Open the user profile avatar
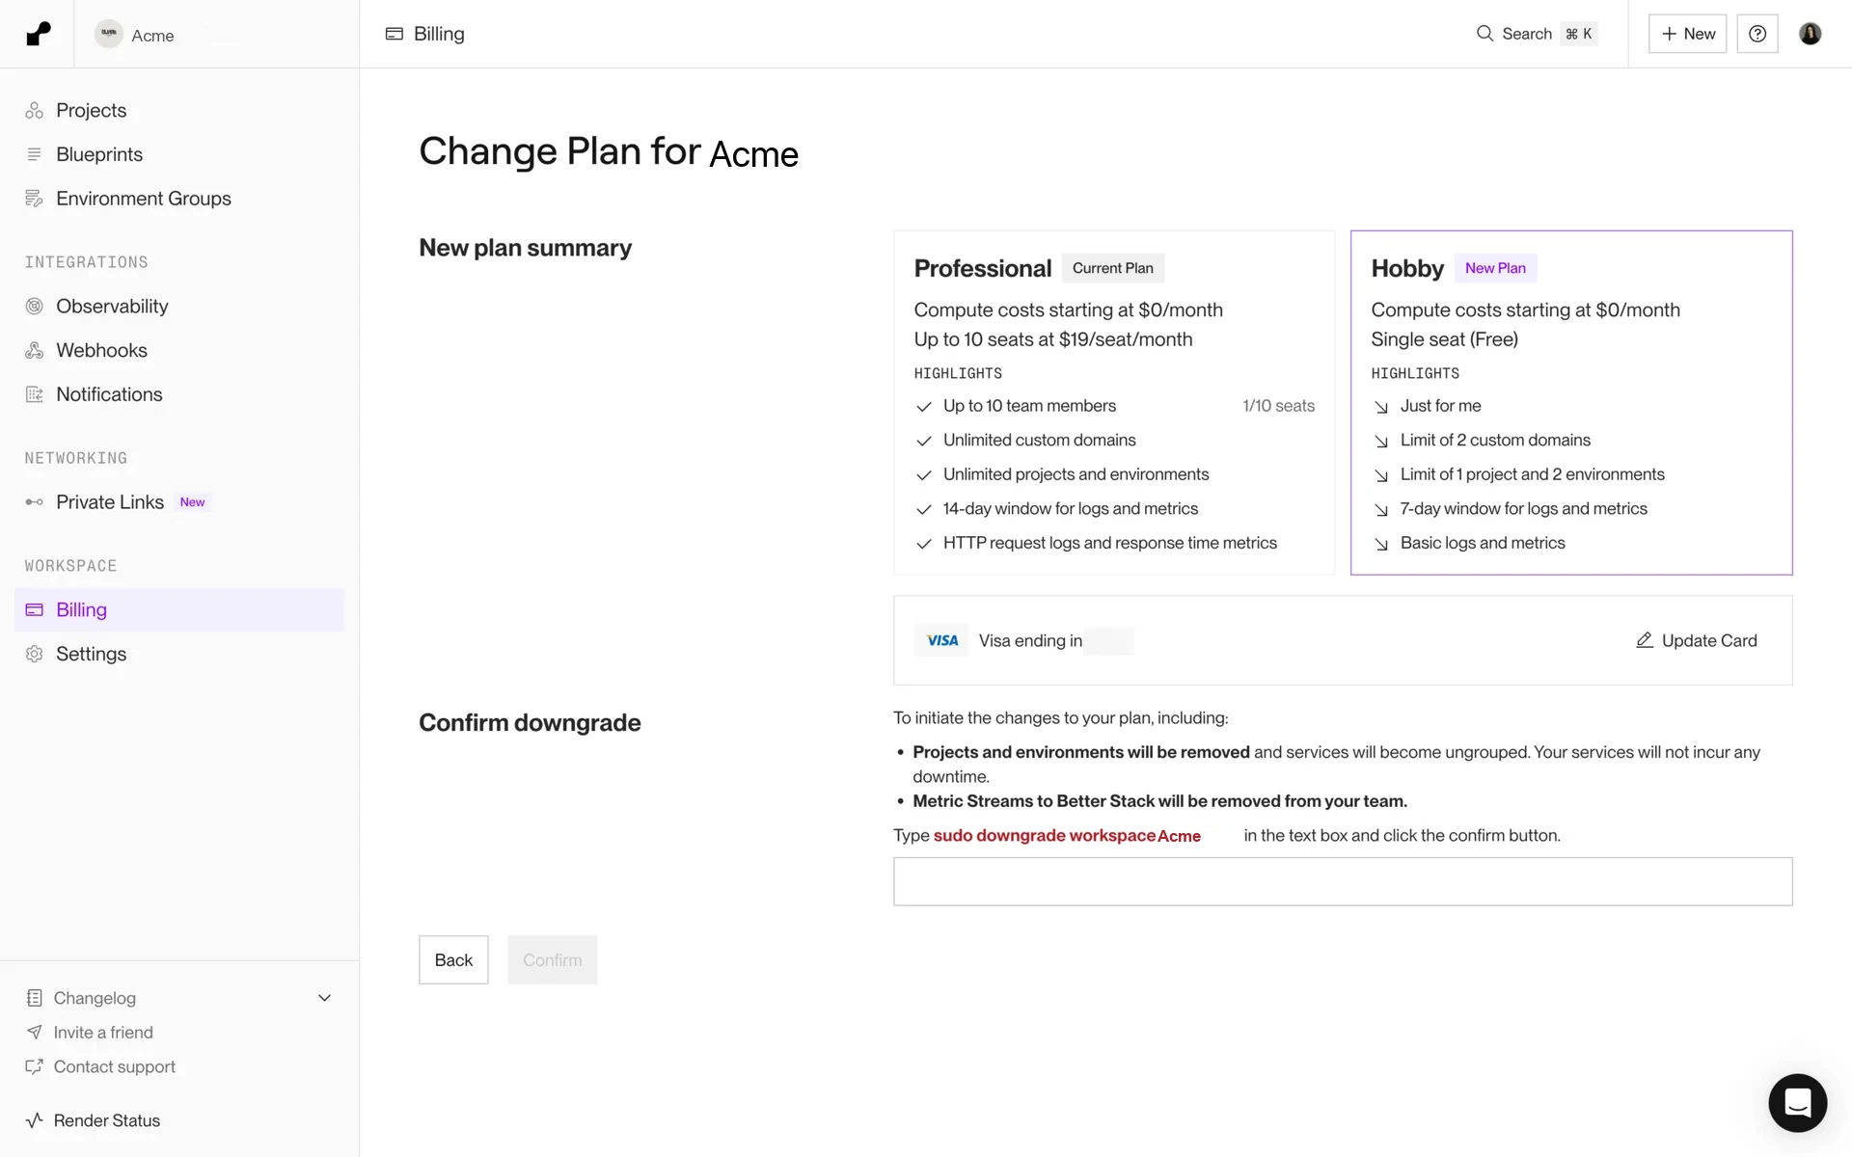Viewport: 1852px width, 1157px height. pos(1810,34)
